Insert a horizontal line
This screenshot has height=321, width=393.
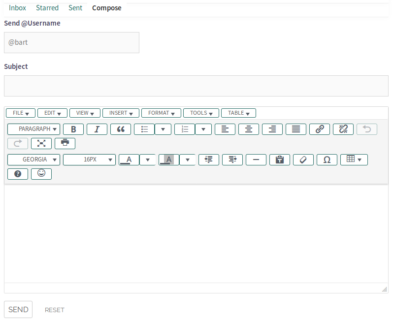(x=256, y=160)
